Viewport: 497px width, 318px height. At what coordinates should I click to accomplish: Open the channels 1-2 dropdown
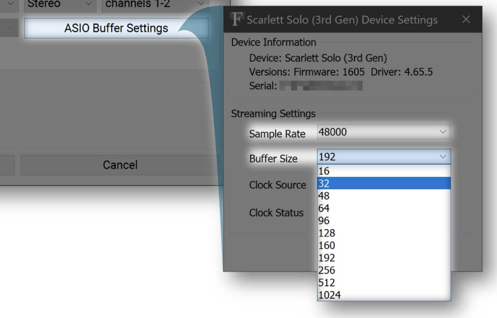click(155, 4)
